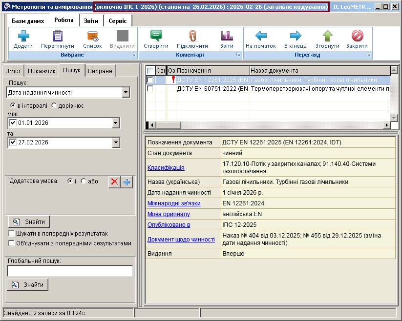402x321 pixels.
Task: Create a comment with Створити icon
Action: point(156,36)
